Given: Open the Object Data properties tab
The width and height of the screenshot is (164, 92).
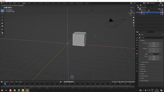Looking at the screenshot, I should coord(137,66).
